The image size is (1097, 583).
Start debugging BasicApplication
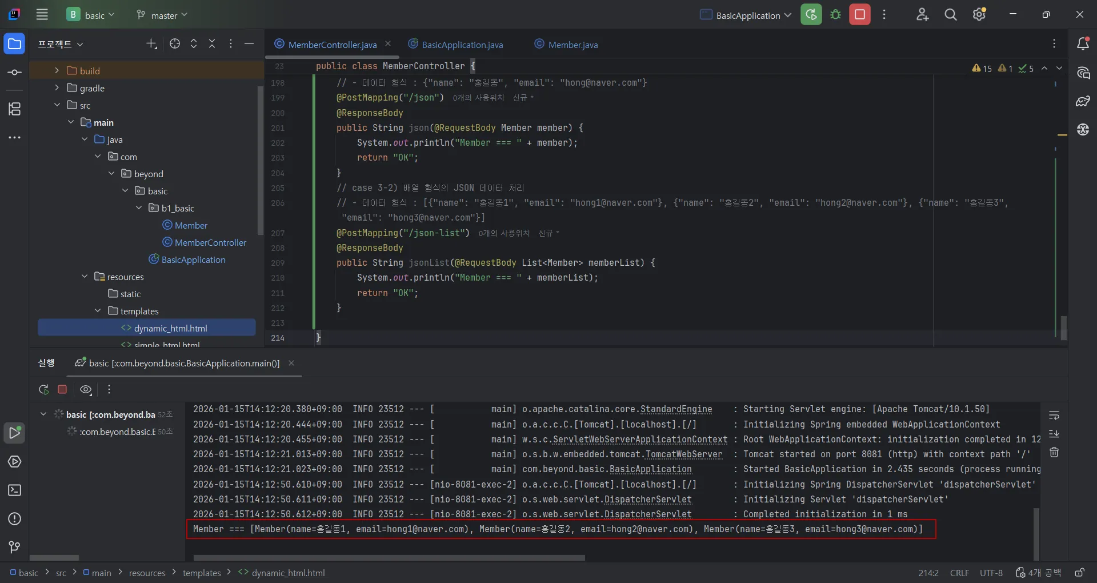pos(835,15)
